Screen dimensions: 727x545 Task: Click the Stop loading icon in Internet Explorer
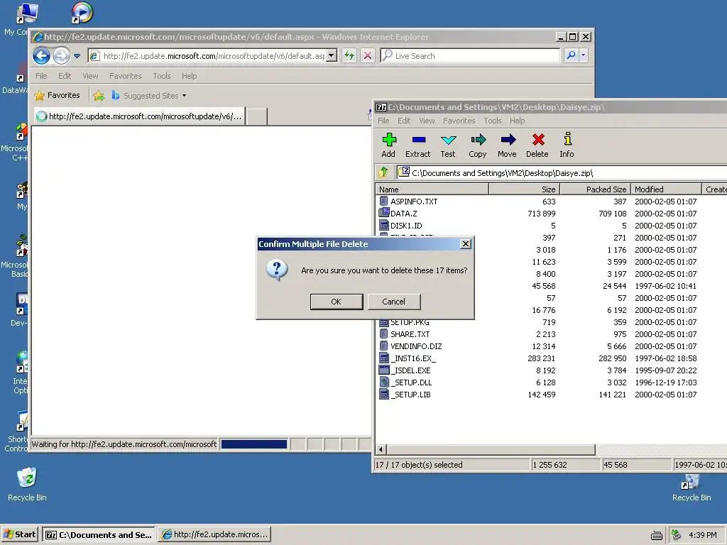[368, 55]
